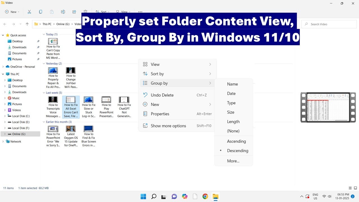359x202 pixels.
Task: Click File Explorer icon on taskbar
Action: 215,196
